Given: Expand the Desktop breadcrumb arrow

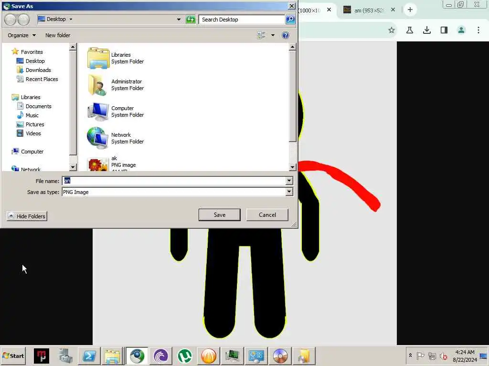Looking at the screenshot, I should (71, 19).
